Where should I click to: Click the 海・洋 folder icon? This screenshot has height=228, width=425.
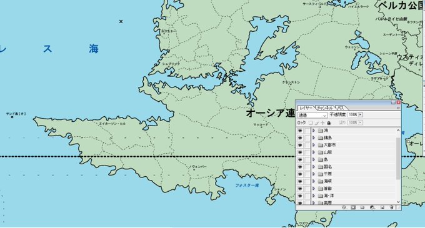(321, 196)
